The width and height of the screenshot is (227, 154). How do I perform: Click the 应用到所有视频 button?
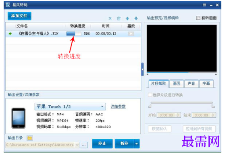coord(199,129)
